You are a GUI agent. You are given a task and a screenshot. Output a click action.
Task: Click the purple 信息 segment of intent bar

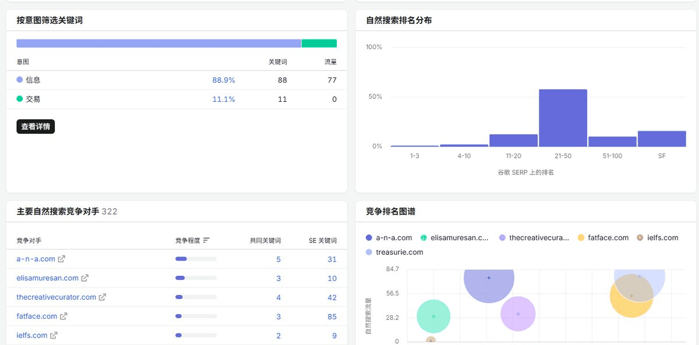158,43
